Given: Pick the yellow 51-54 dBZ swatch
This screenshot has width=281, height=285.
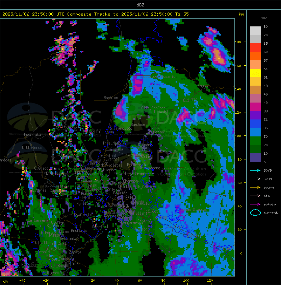Looking at the screenshot, I should [x=255, y=73].
